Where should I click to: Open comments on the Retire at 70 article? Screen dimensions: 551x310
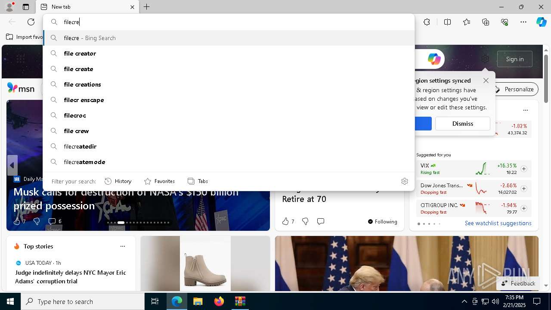click(x=321, y=221)
